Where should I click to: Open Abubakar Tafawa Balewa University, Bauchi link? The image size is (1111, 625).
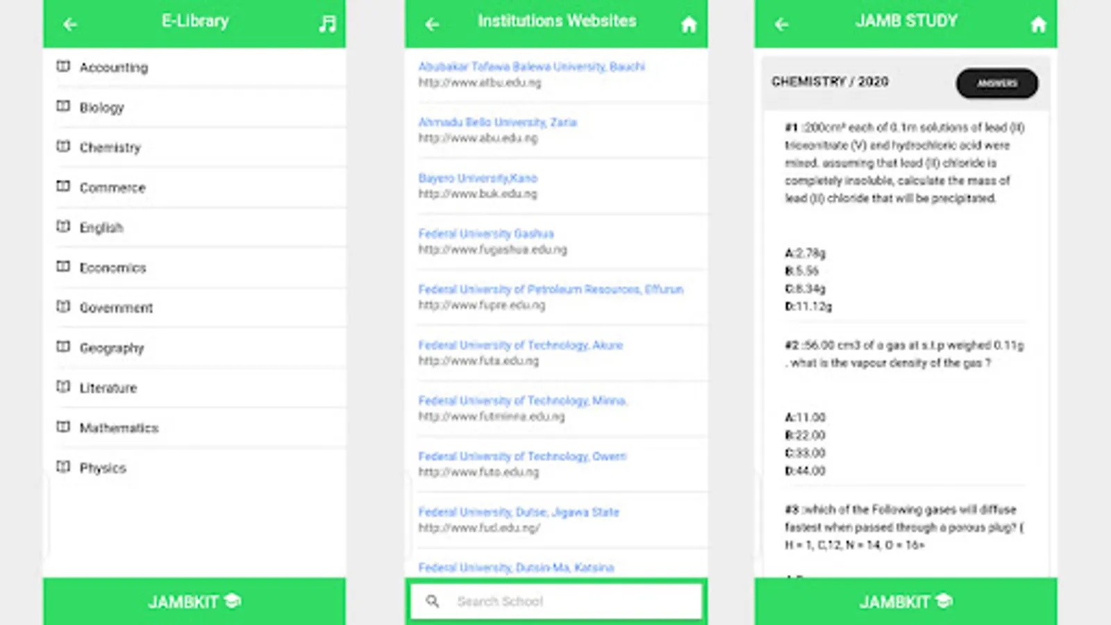532,67
